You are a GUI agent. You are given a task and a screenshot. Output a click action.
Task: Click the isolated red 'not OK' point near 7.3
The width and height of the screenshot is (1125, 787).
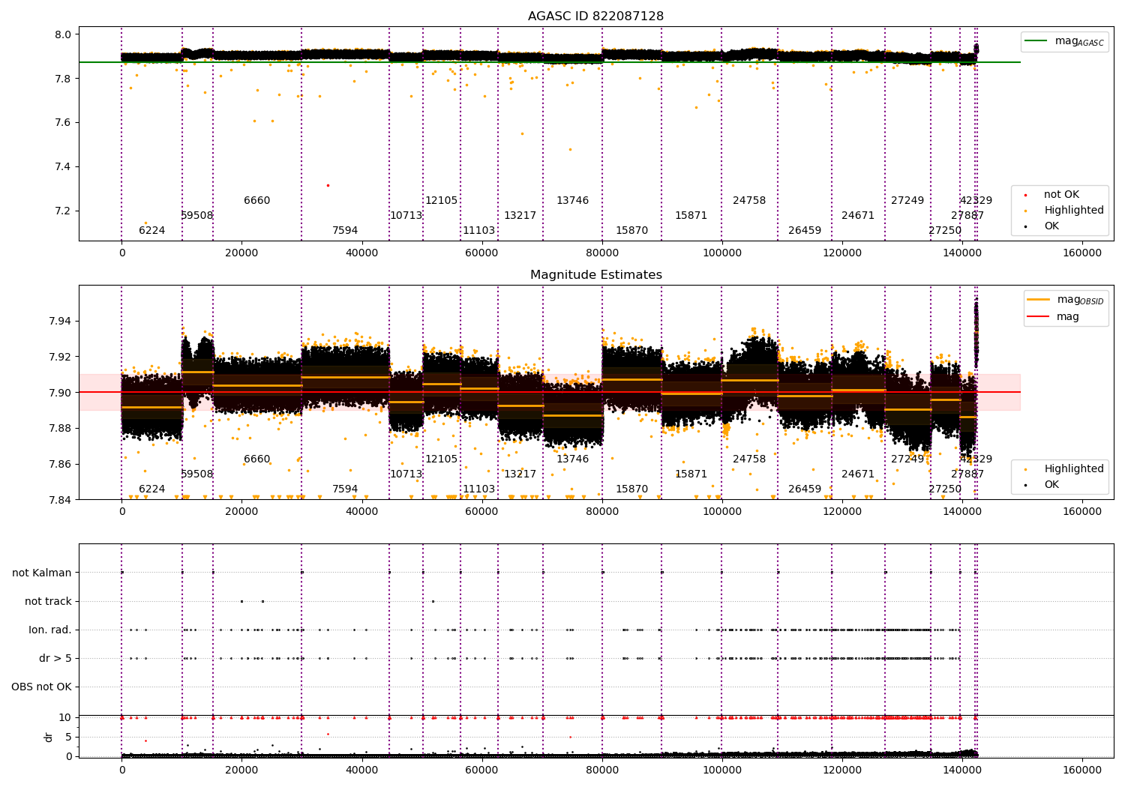click(x=328, y=185)
